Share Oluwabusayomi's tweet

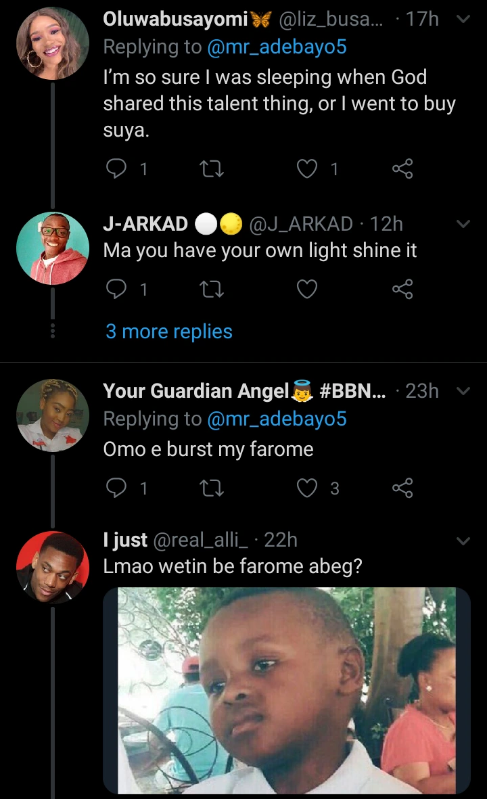coord(402,169)
